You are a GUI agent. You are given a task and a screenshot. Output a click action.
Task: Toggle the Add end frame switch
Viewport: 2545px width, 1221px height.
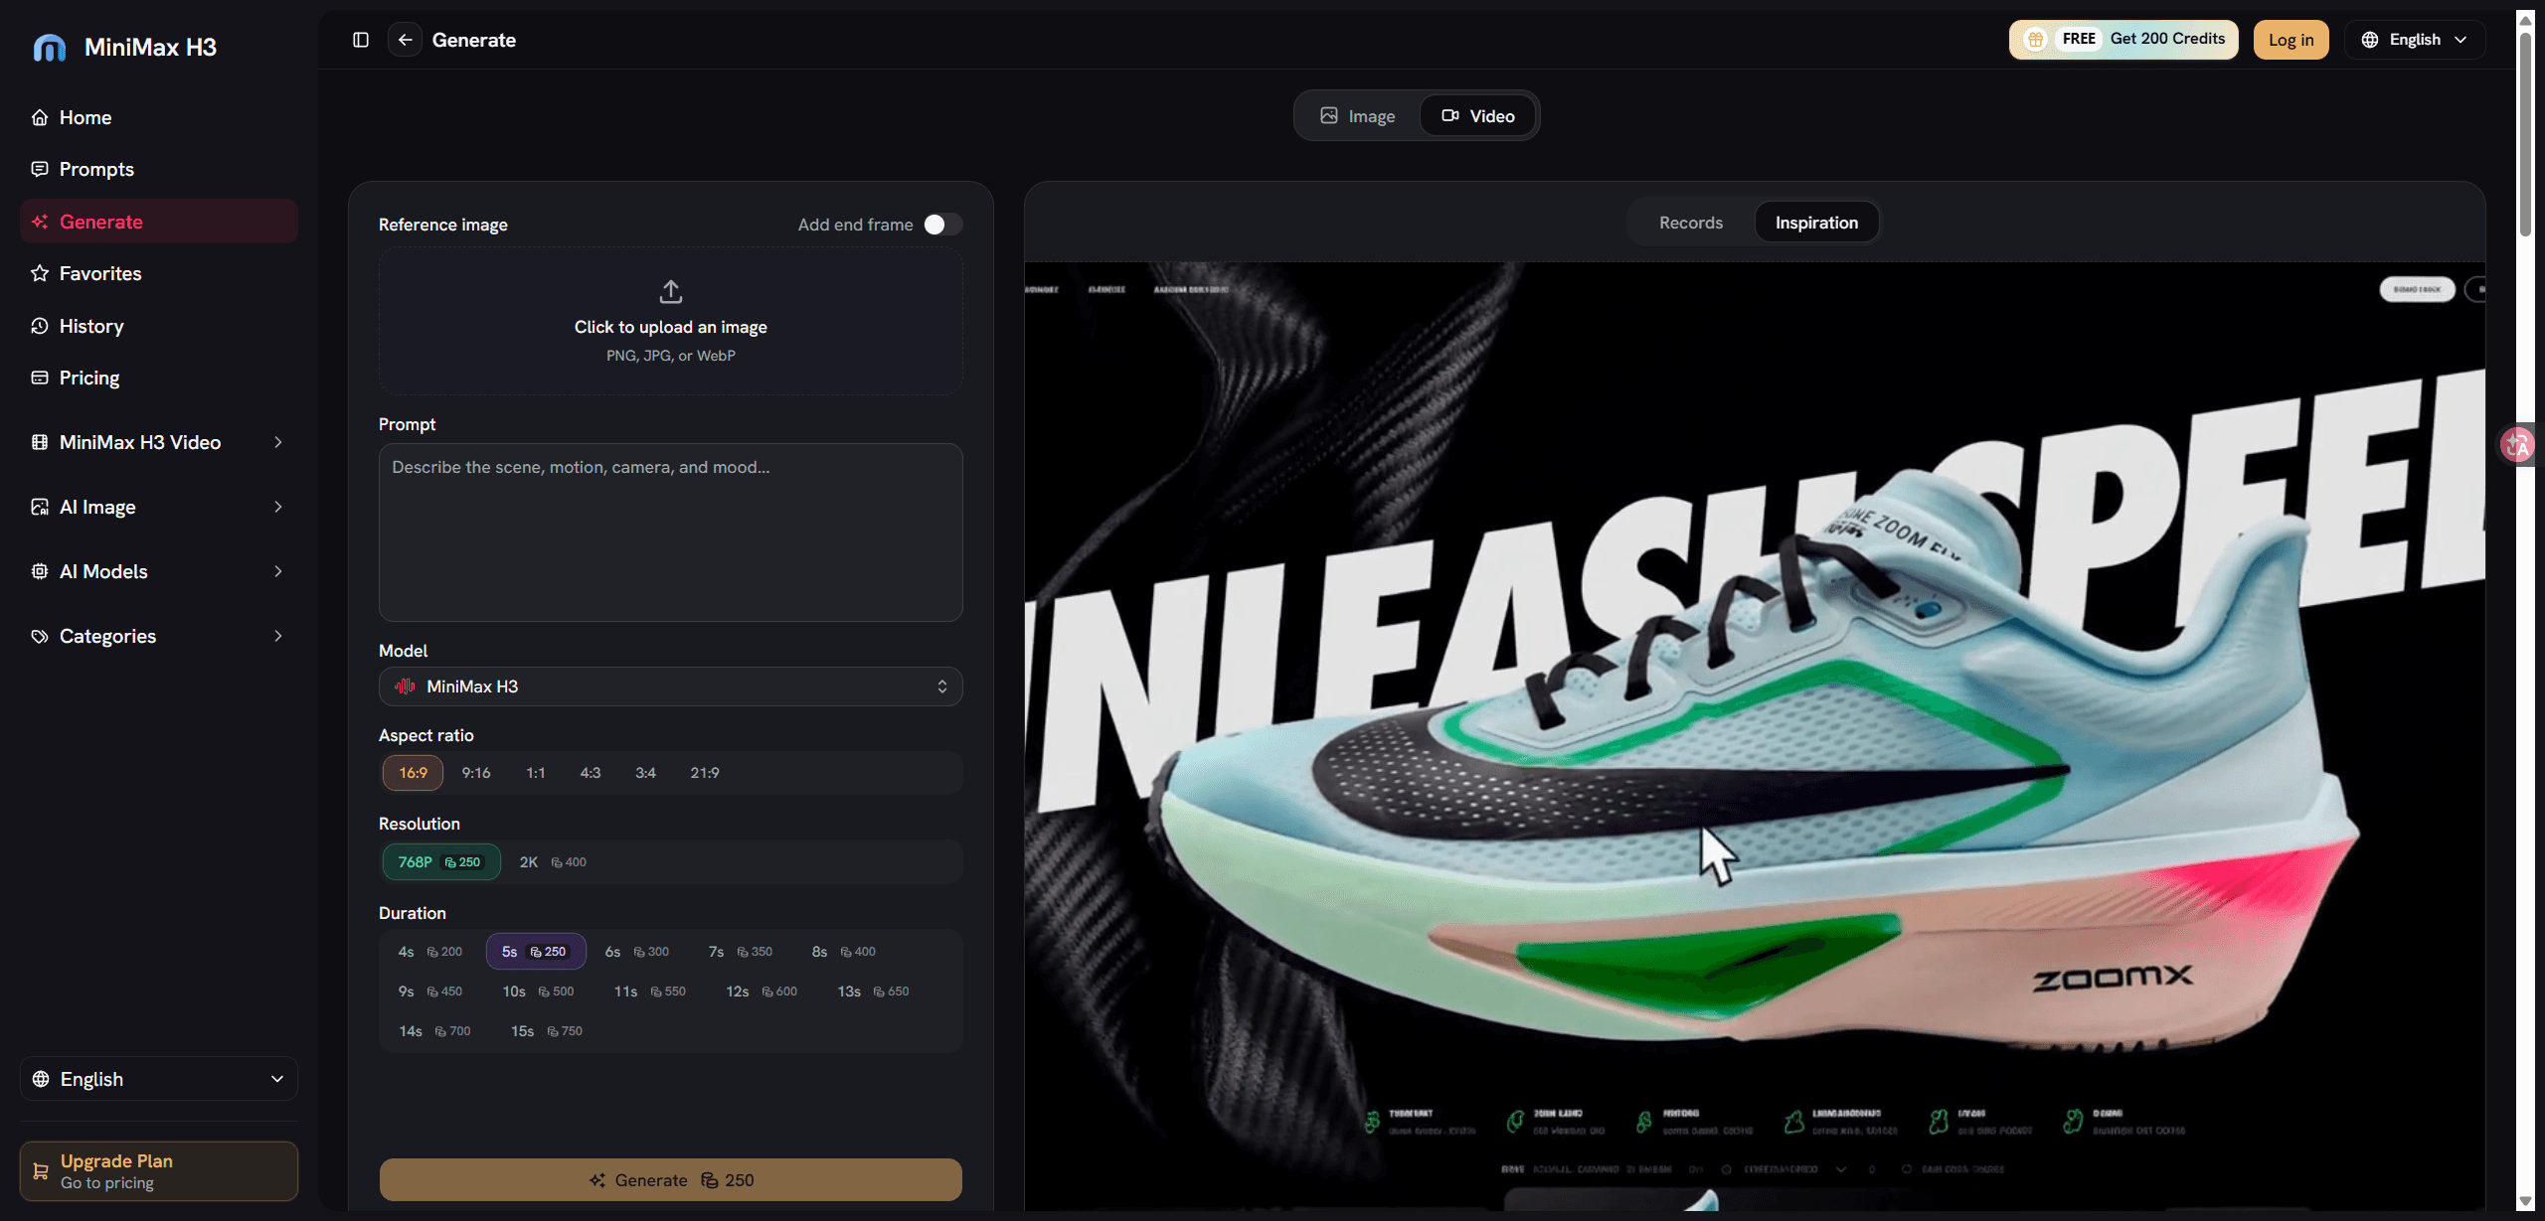(x=942, y=225)
